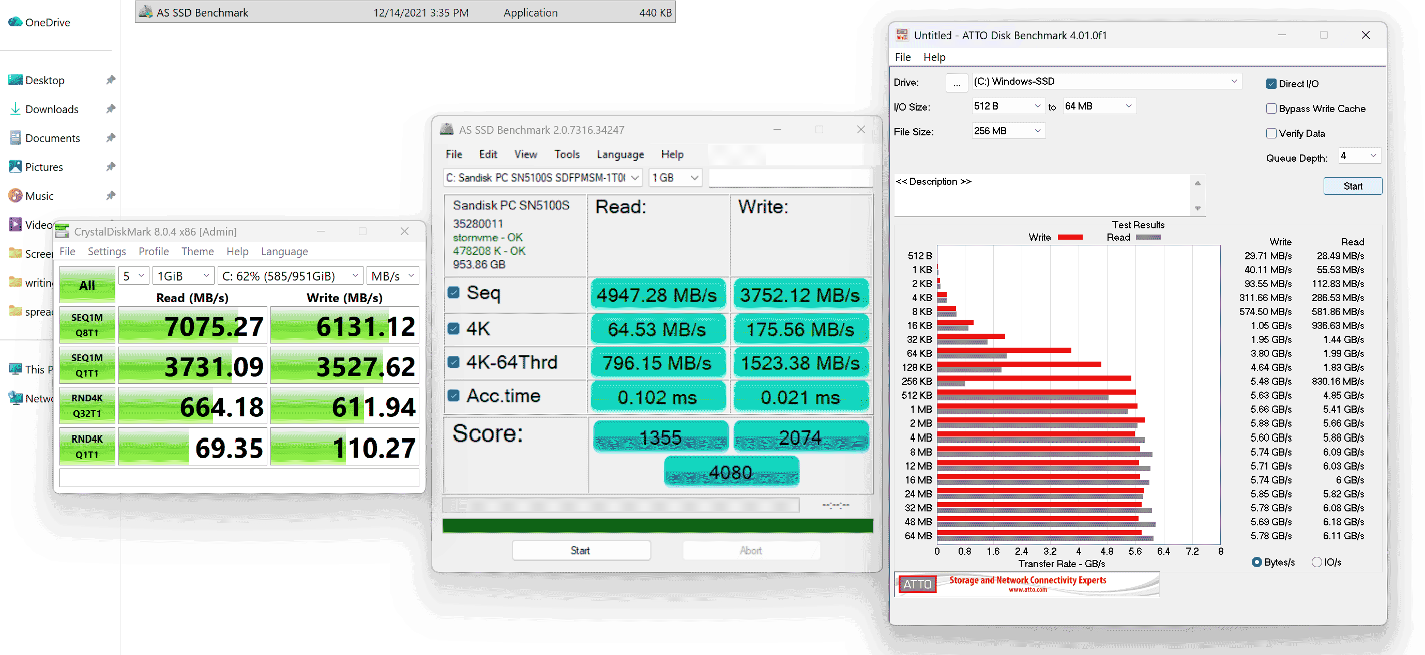This screenshot has height=655, width=1425.
Task: Open the Queue Depth dropdown in ATTO
Action: coord(1359,156)
